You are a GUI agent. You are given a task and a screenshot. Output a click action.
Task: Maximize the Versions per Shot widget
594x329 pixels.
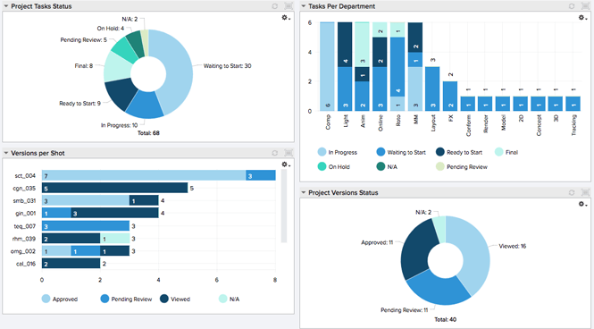(289, 153)
